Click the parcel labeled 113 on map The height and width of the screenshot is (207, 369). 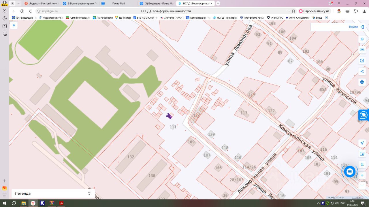point(244,113)
